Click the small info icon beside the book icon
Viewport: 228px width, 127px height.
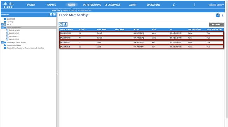point(223,15)
